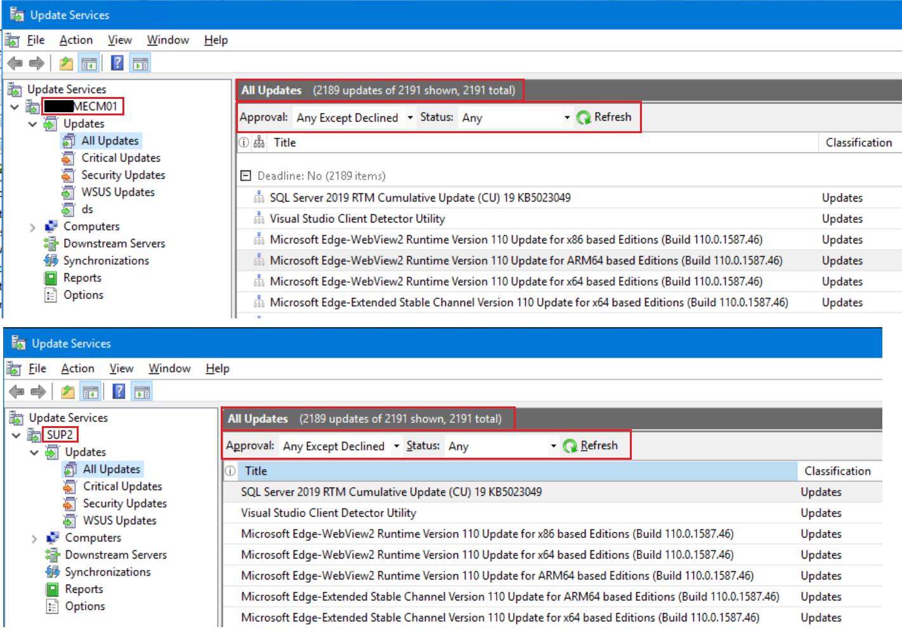Viewport: 902px width, 629px height.
Task: Select WebView2 ARM64 update row in top window
Action: [x=569, y=261]
